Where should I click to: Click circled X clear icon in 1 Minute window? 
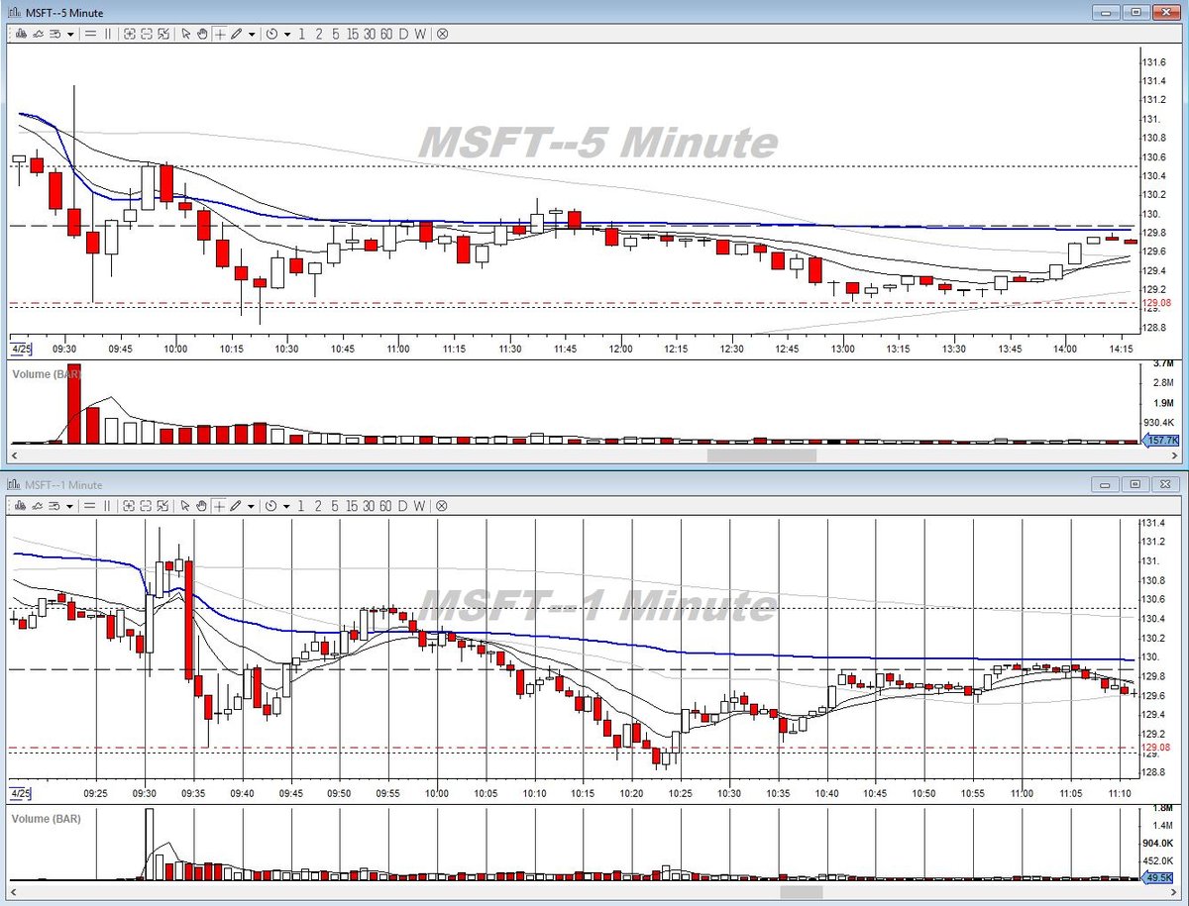click(x=442, y=505)
